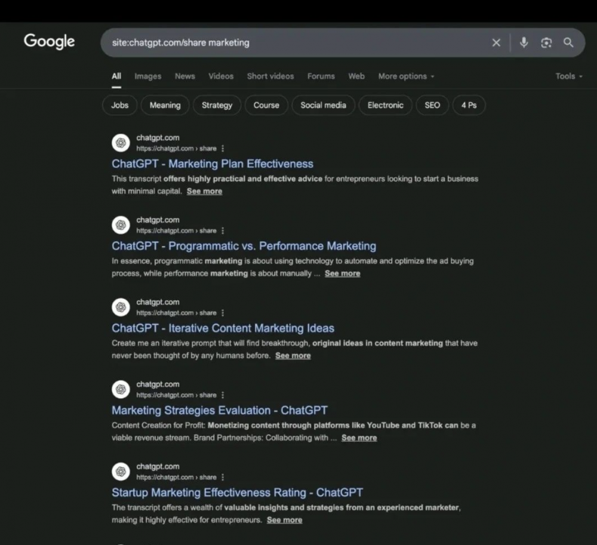
Task: Select the Jobs filter chip
Action: pos(119,105)
